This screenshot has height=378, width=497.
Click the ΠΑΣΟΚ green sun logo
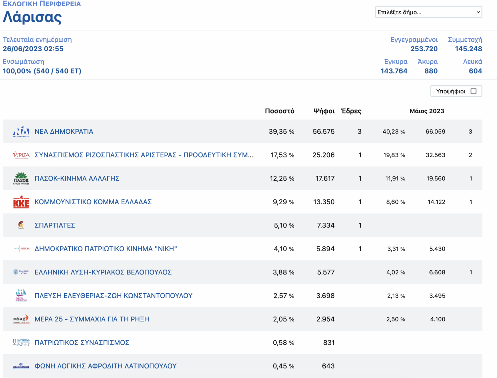[21, 178]
